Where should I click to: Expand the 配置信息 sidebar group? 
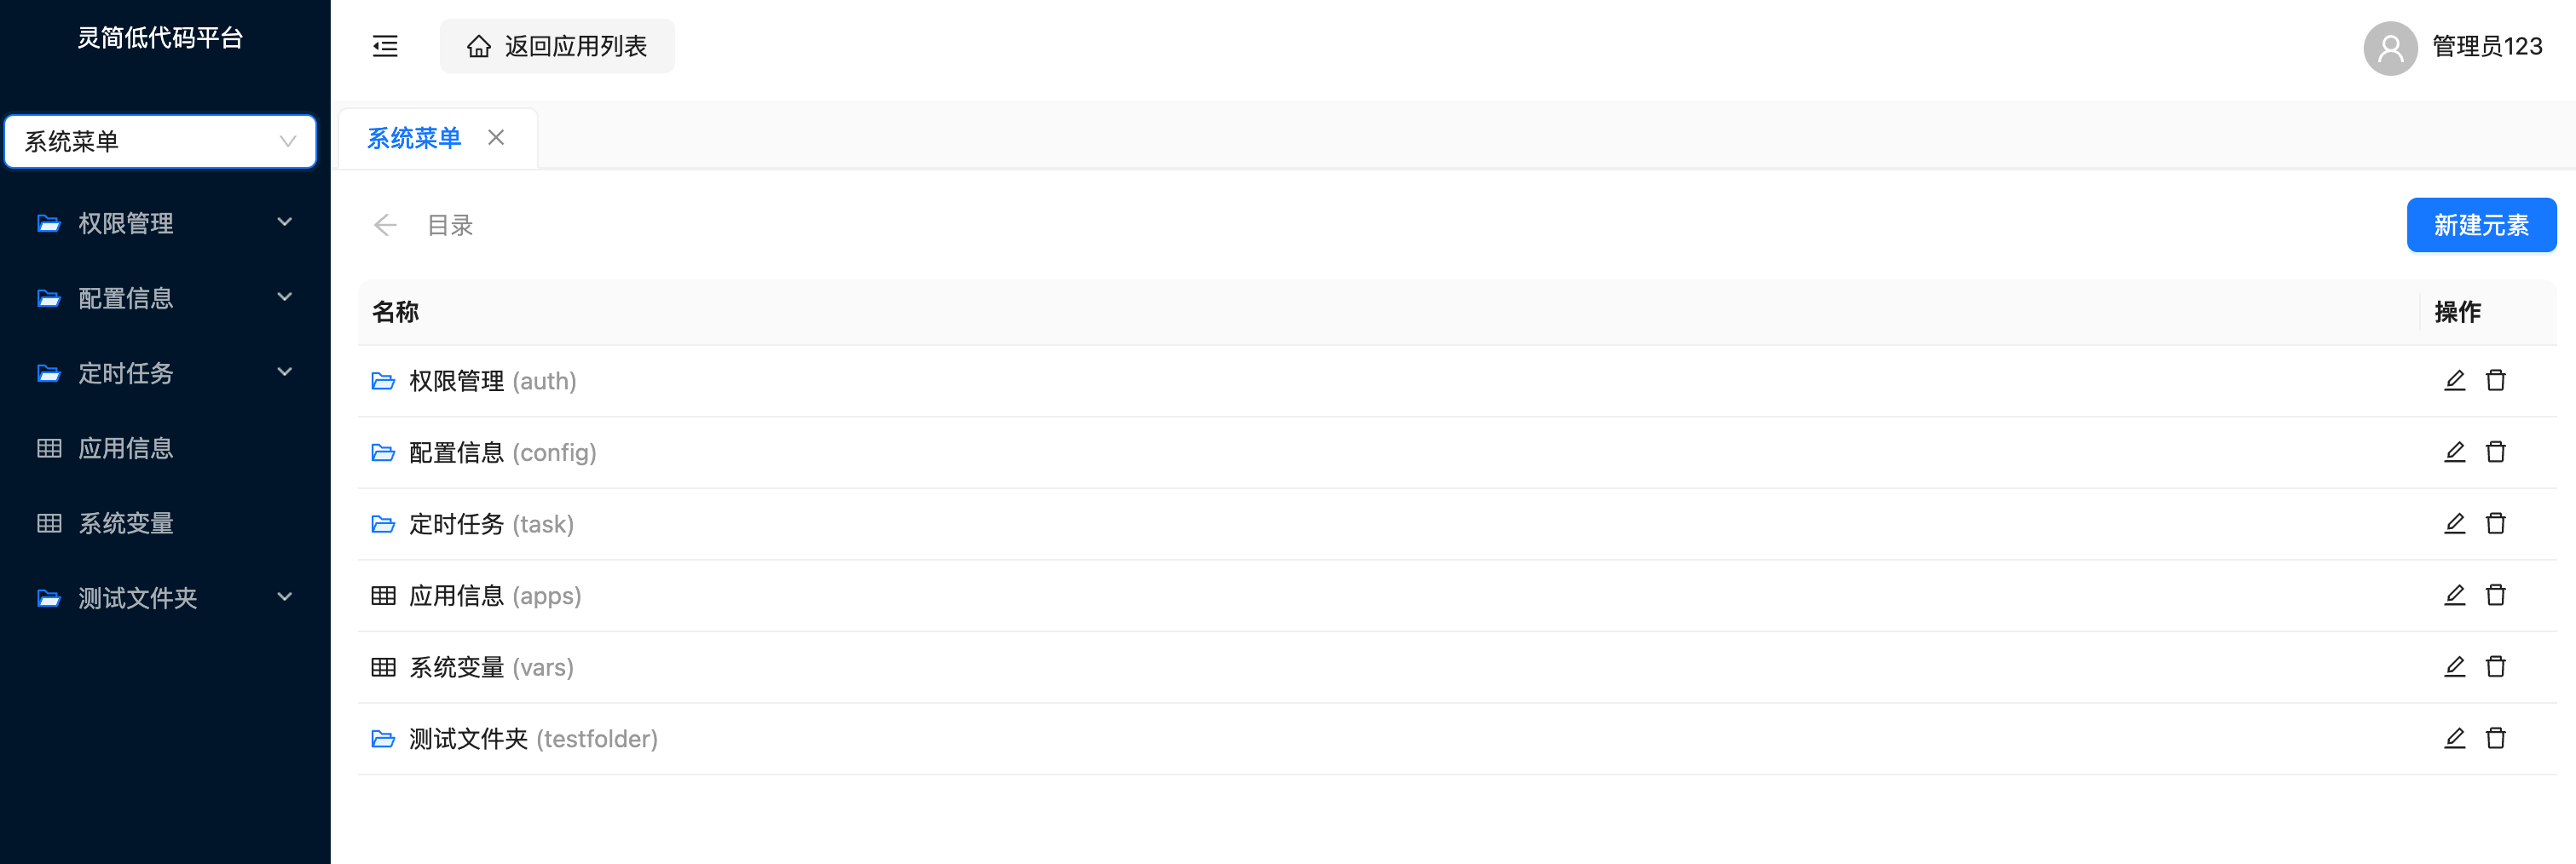pos(164,297)
